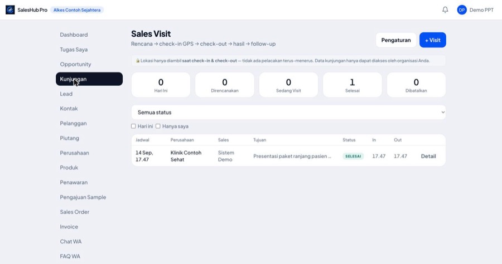Open Piutang in the sidebar

click(x=70, y=138)
